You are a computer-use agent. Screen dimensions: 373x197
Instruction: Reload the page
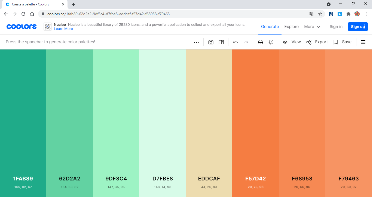(x=23, y=14)
